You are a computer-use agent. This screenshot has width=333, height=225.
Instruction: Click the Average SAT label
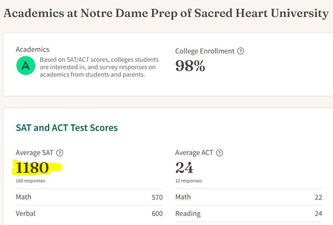point(34,153)
